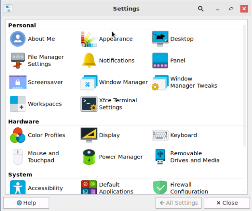Open File Manager Settings icon
This screenshot has width=252, height=211.
coord(18,61)
